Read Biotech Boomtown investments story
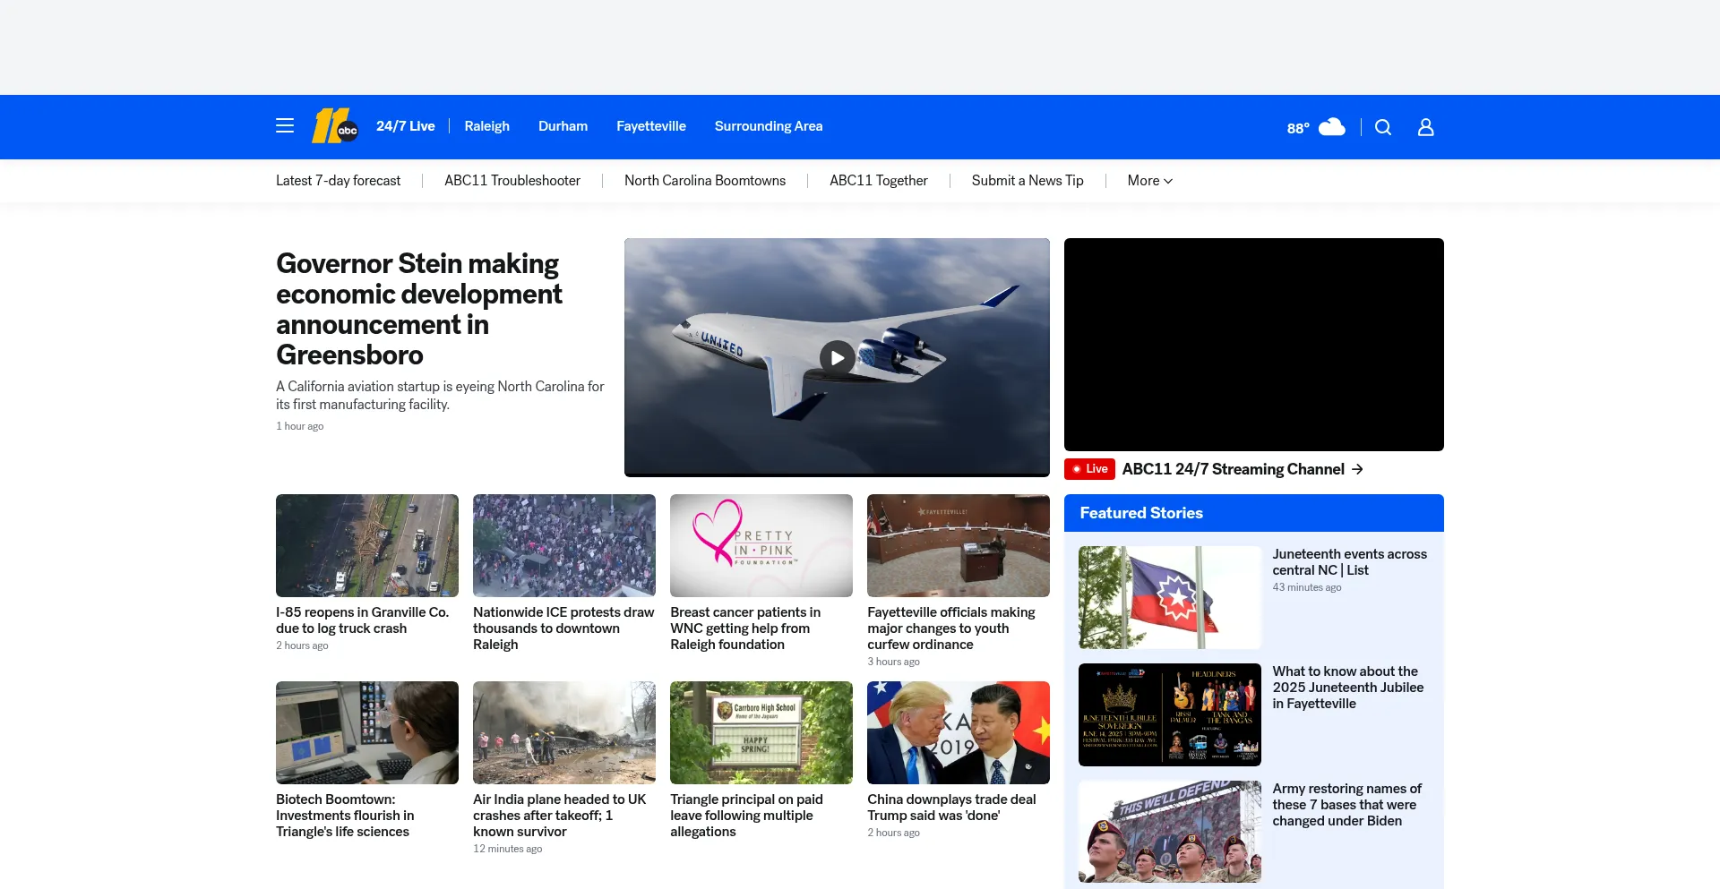 [x=345, y=816]
